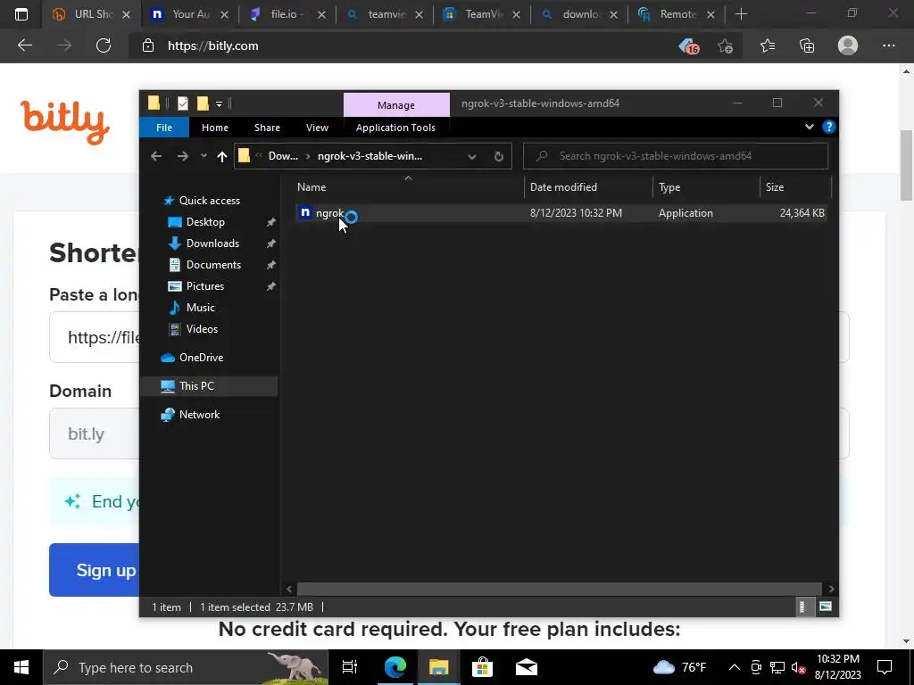Open the address bar history dropdown
This screenshot has width=914, height=685.
click(472, 156)
